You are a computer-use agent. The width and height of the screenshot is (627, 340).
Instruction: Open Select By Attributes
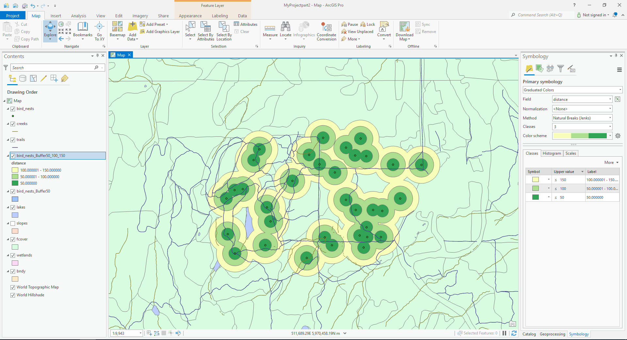tap(205, 31)
